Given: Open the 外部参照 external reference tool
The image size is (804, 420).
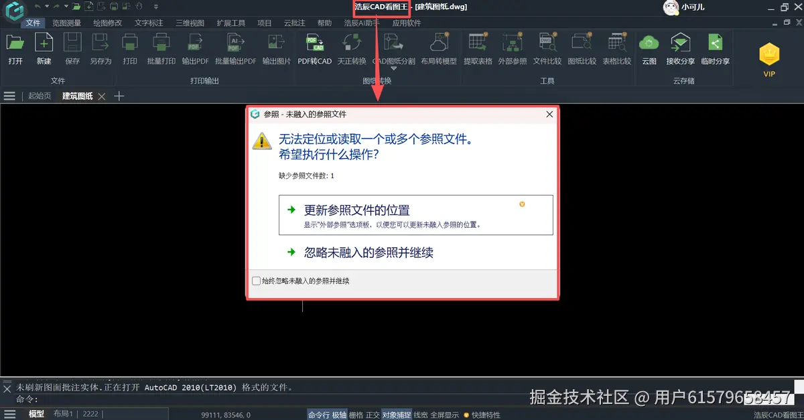Looking at the screenshot, I should pyautogui.click(x=513, y=48).
